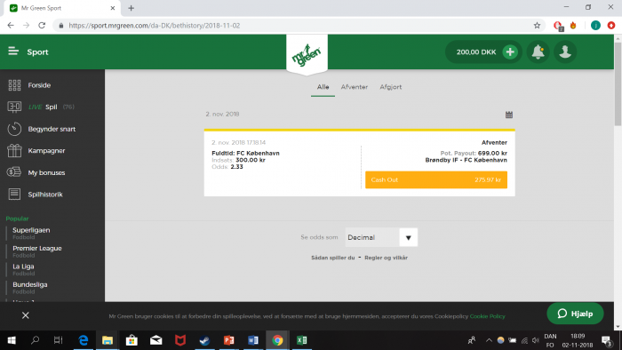Click the green plus deposit icon

[510, 52]
